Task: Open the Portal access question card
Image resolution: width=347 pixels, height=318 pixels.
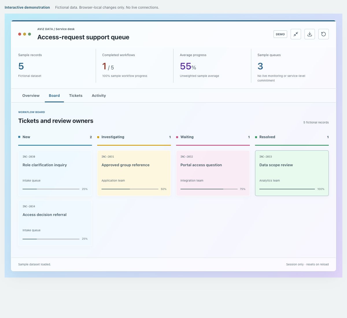Action: click(213, 173)
